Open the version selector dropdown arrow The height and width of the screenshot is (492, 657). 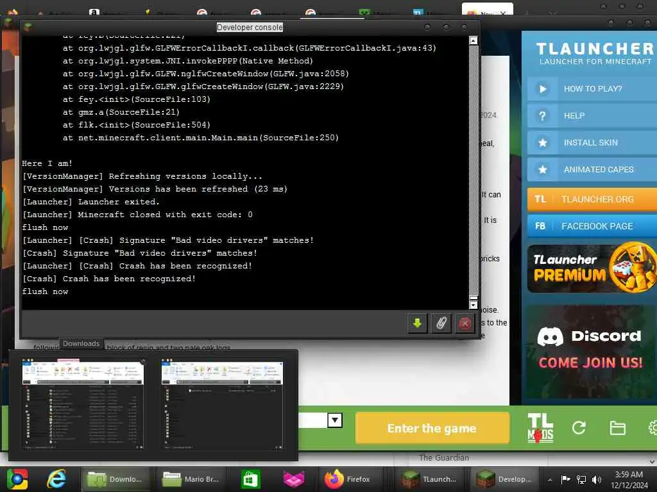335,420
